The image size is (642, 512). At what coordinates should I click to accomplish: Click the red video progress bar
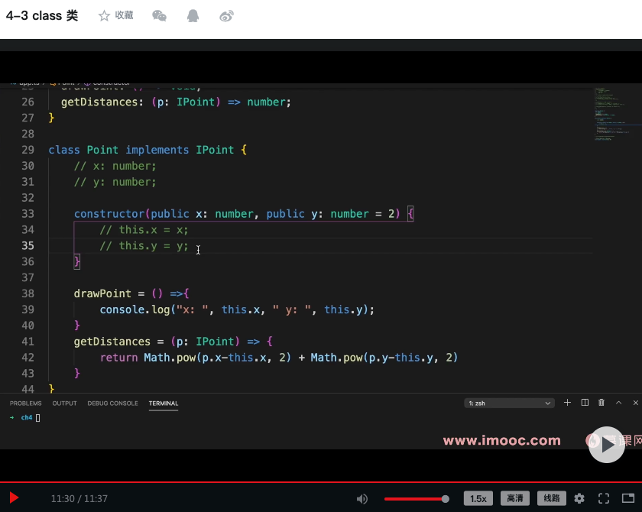tap(321, 482)
